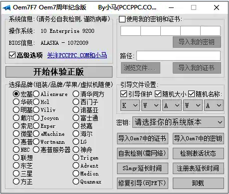Select the Exper radio button

click(36, 126)
